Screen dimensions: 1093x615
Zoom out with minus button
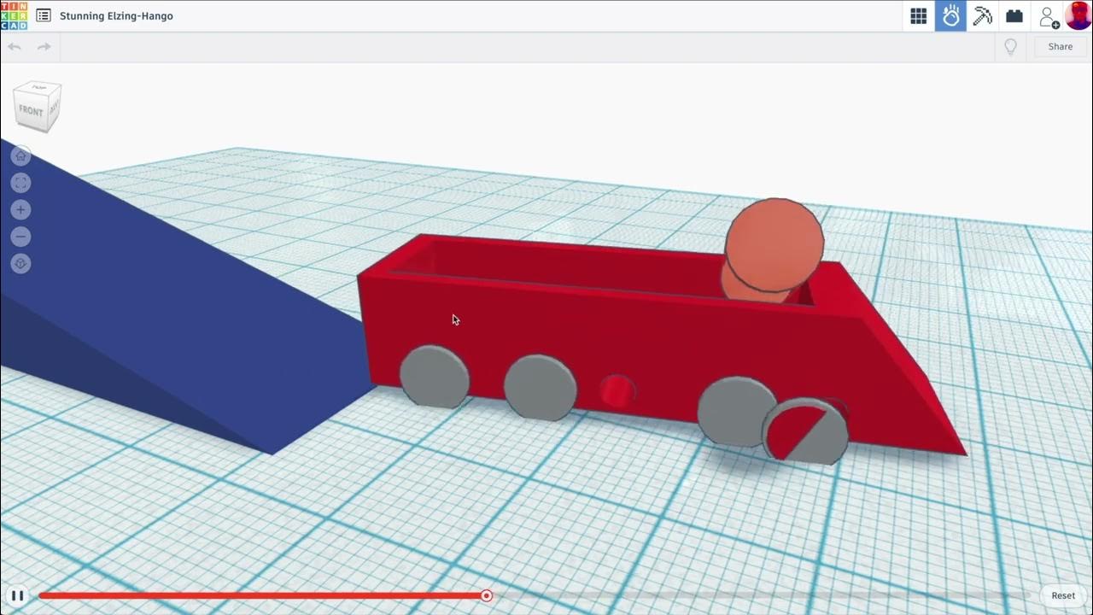click(x=21, y=237)
